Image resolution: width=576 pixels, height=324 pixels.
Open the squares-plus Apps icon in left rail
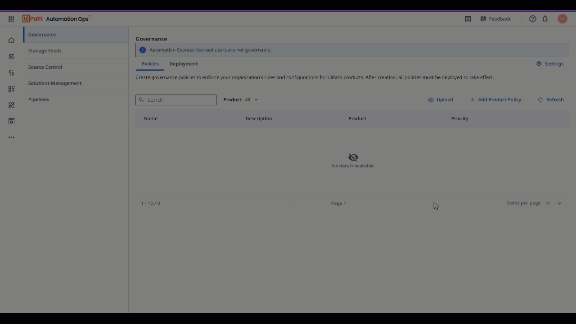click(11, 89)
